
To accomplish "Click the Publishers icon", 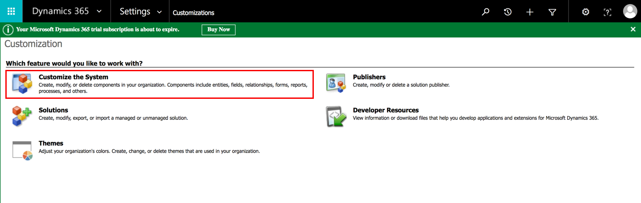I will [336, 83].
